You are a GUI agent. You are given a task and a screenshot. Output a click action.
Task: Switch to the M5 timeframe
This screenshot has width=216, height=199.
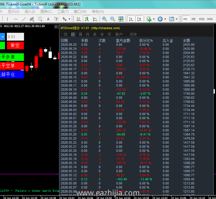coord(194,19)
